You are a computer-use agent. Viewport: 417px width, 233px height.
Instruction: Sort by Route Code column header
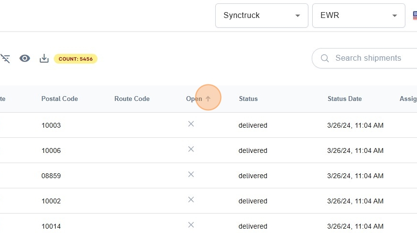132,99
